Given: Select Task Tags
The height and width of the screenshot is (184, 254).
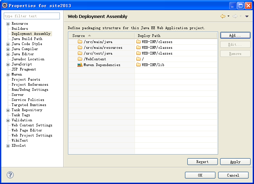Looking at the screenshot, I should tap(21, 115).
